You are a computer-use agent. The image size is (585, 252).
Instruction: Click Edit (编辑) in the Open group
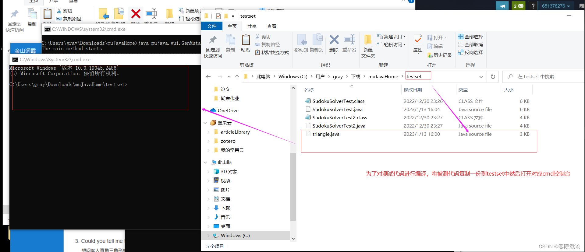(x=435, y=46)
